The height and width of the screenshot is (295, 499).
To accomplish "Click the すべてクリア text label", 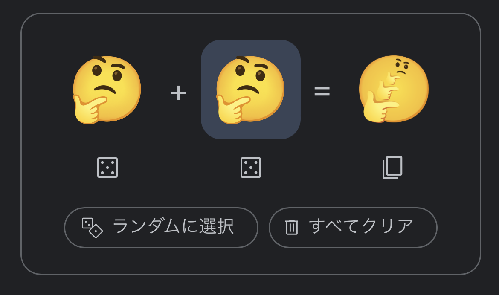I will coord(361,226).
